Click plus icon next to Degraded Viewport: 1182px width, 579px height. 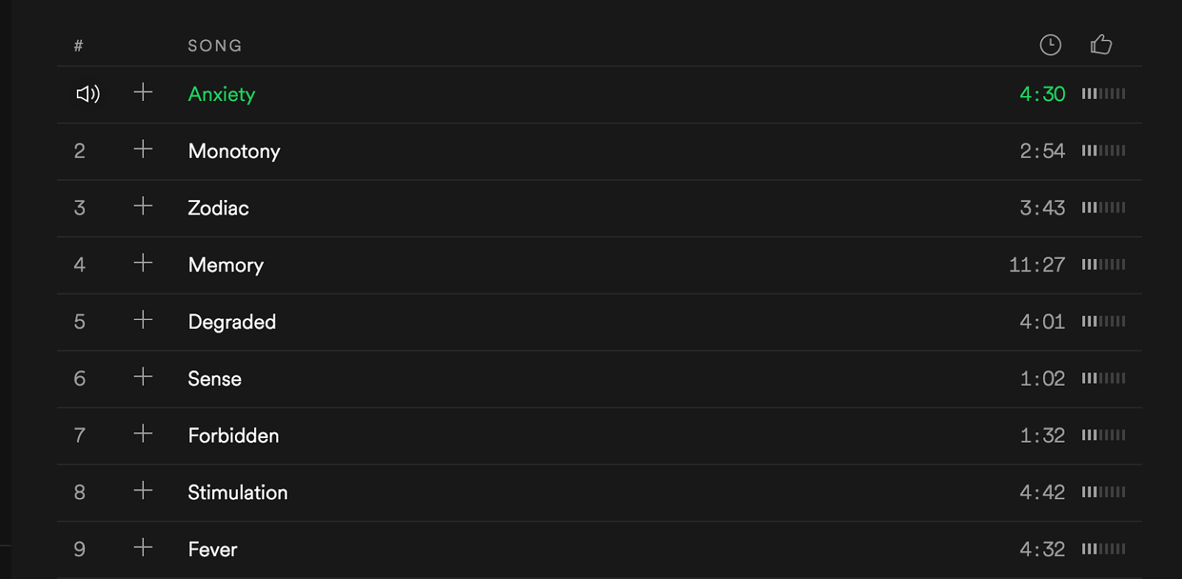click(x=143, y=319)
